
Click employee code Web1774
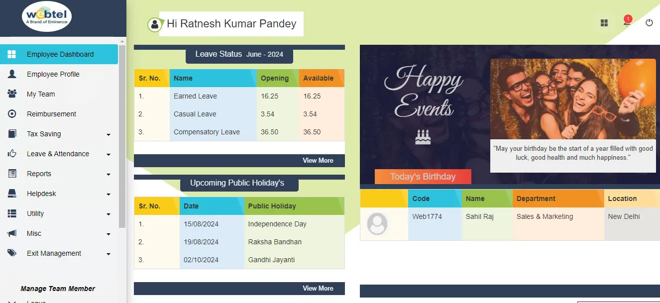tap(427, 216)
